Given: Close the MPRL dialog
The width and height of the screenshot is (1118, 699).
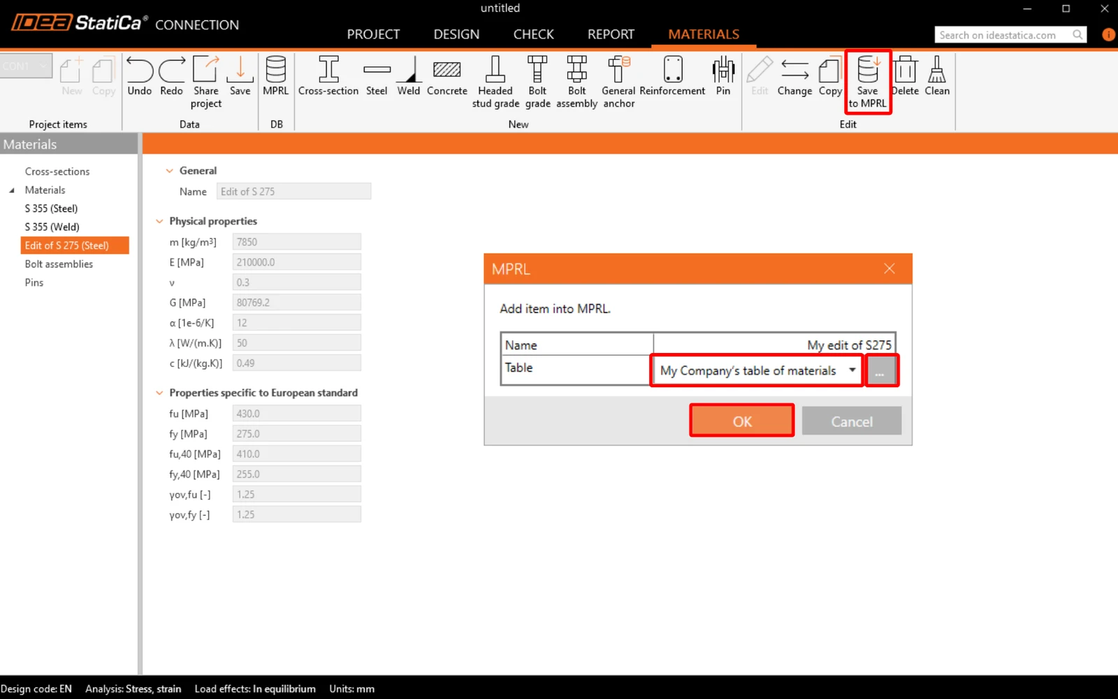Looking at the screenshot, I should 889,268.
